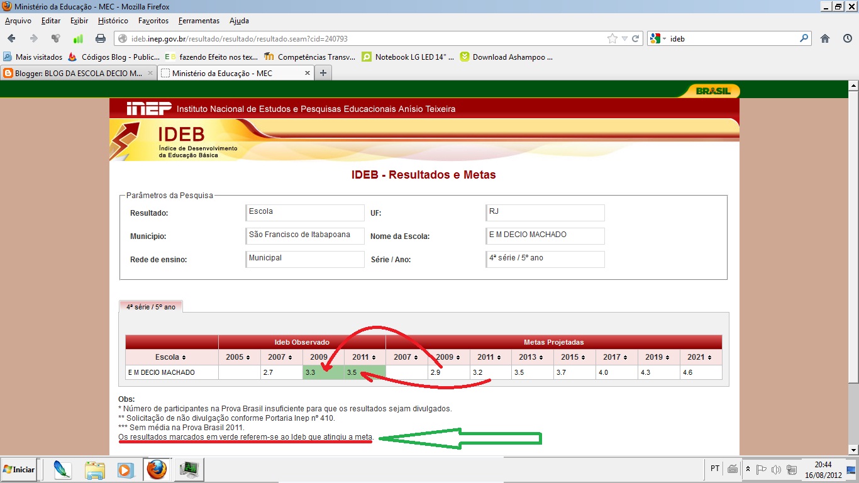This screenshot has width=859, height=483.
Task: Close the Ministério da Educação tab
Action: coord(308,73)
